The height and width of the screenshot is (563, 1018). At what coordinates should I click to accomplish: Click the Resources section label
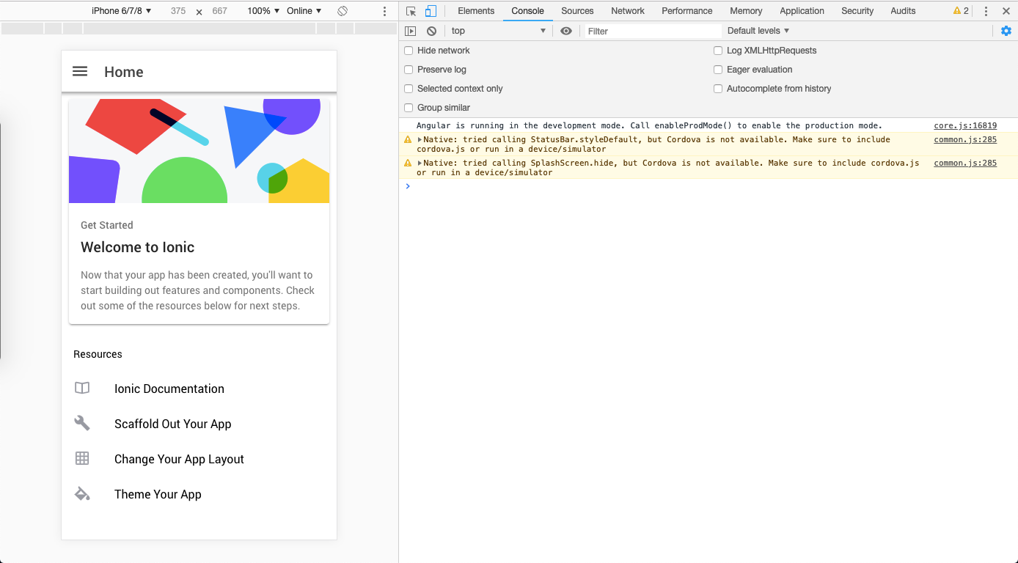point(98,354)
